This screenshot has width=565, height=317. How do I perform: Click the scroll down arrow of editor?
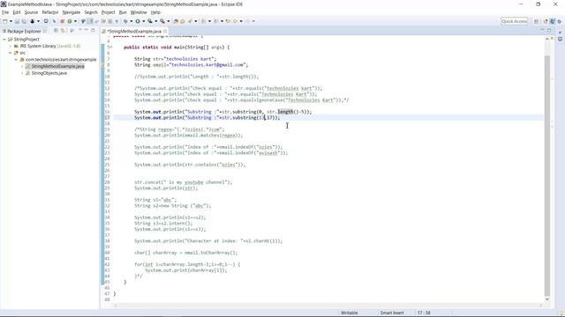tap(547, 299)
